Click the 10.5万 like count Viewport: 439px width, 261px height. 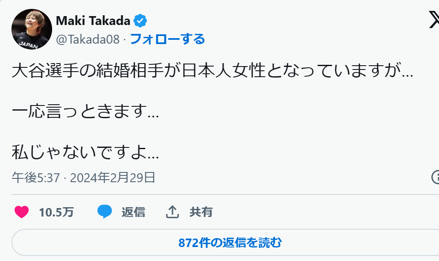click(56, 212)
